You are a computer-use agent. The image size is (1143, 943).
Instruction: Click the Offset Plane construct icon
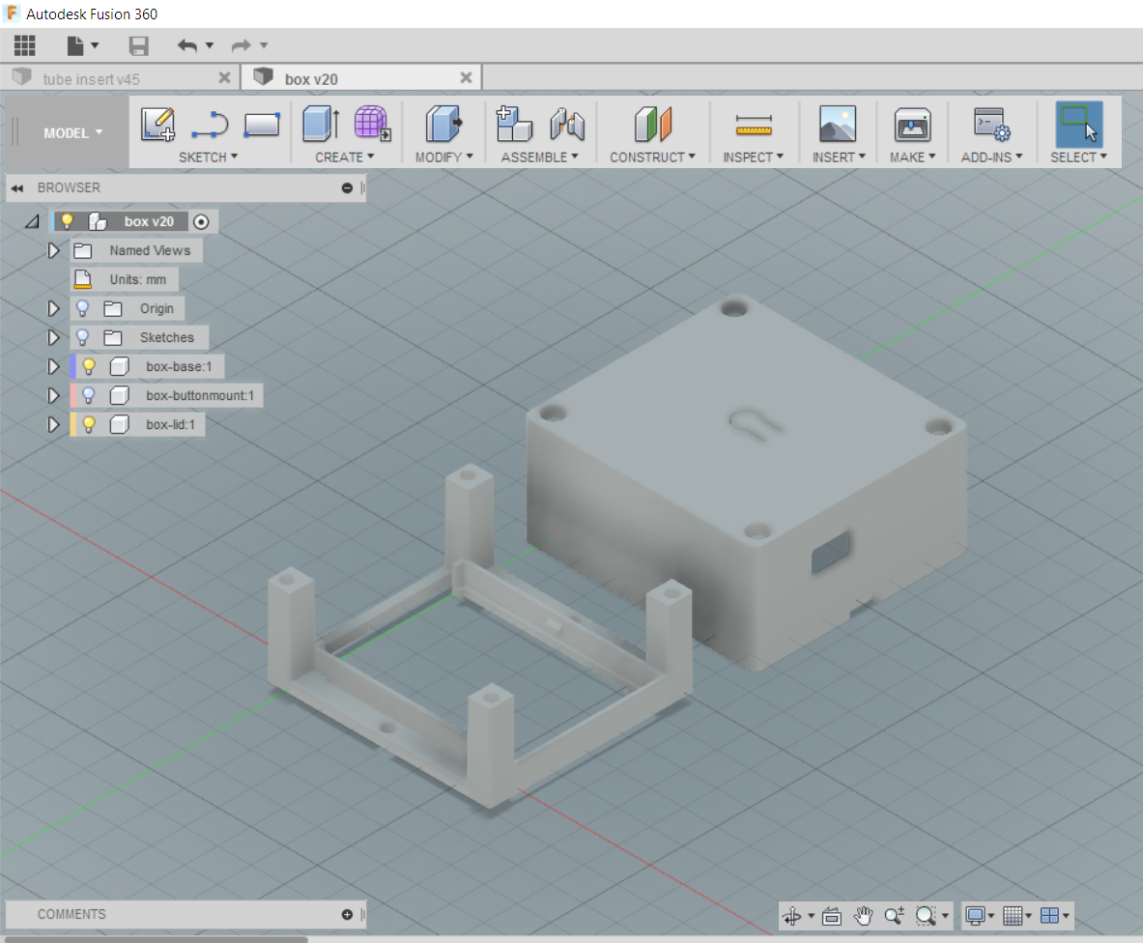pyautogui.click(x=652, y=123)
